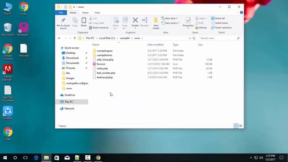
Task: Sort by the Type column header
Action: point(175,45)
